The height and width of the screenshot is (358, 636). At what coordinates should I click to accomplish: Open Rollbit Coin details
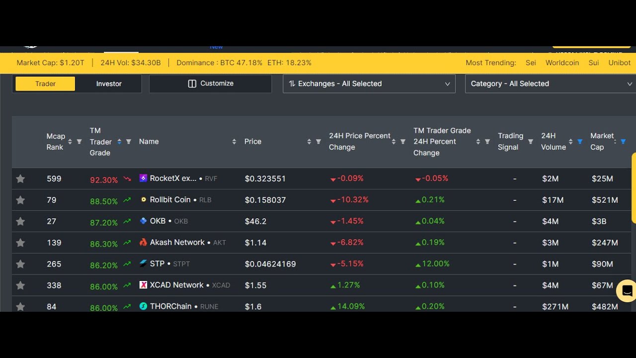pos(170,199)
